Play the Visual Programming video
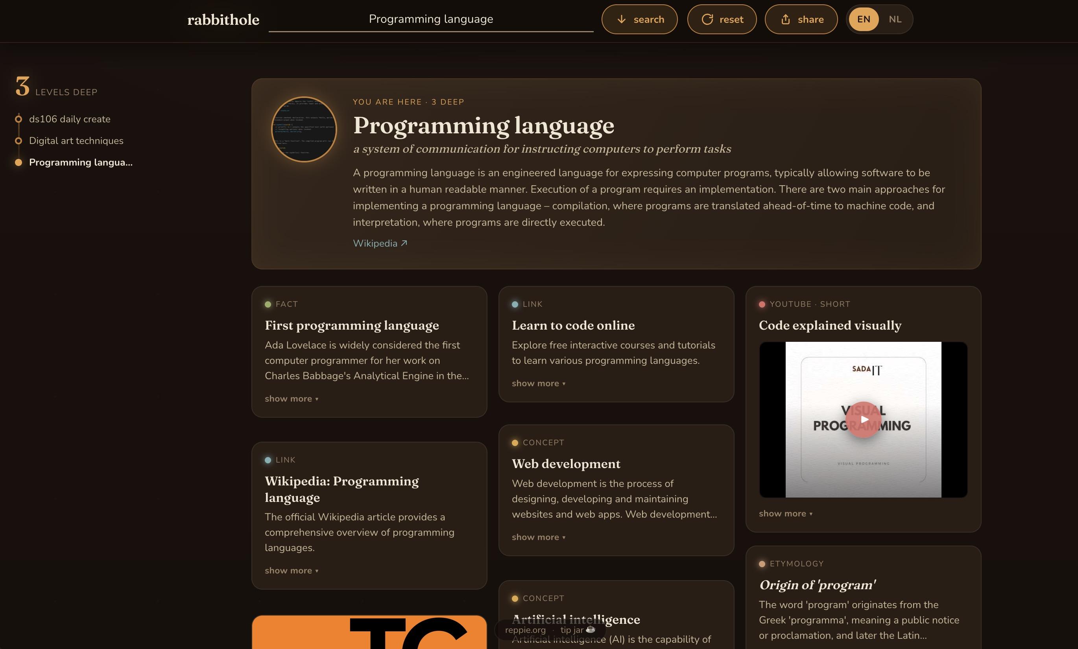 click(x=863, y=420)
